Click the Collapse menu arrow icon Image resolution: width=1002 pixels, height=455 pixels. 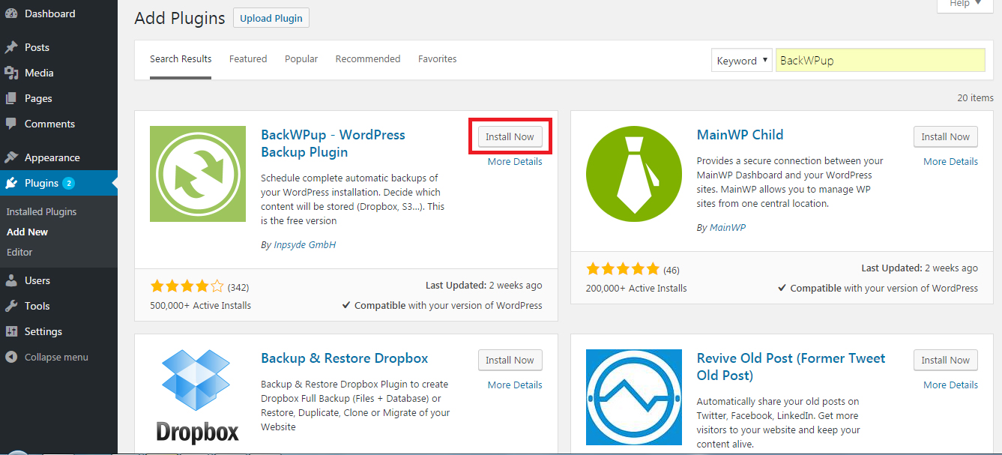click(11, 357)
